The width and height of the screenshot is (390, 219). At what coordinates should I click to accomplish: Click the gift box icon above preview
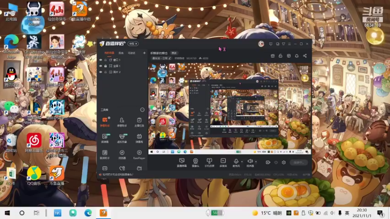(273, 56)
